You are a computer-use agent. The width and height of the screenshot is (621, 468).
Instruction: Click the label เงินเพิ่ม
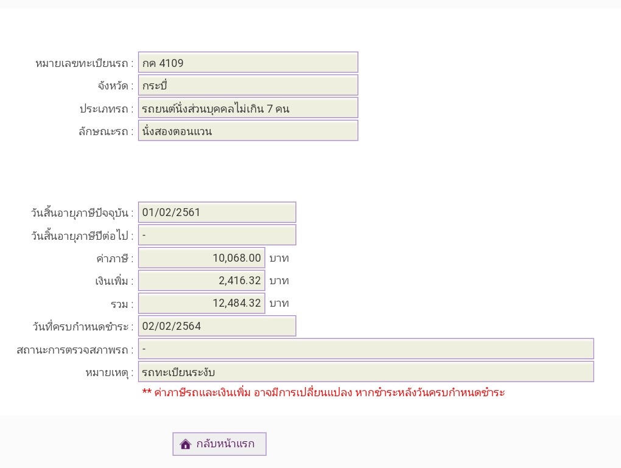(114, 281)
